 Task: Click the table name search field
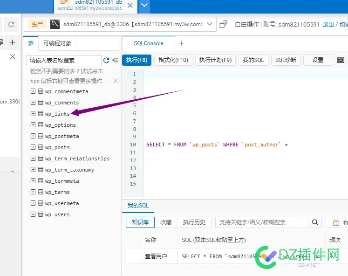[64, 61]
